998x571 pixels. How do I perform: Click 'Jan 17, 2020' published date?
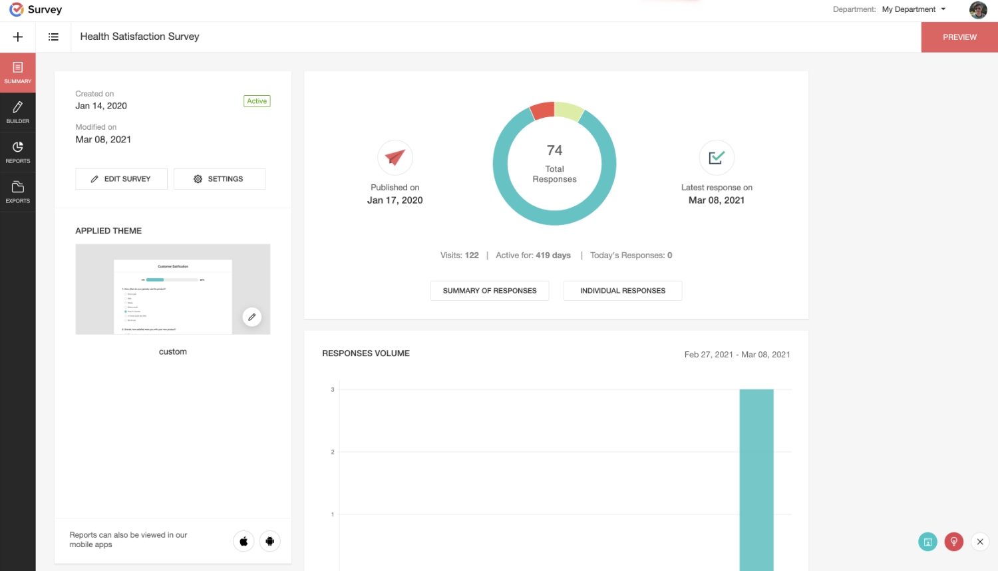tap(395, 200)
